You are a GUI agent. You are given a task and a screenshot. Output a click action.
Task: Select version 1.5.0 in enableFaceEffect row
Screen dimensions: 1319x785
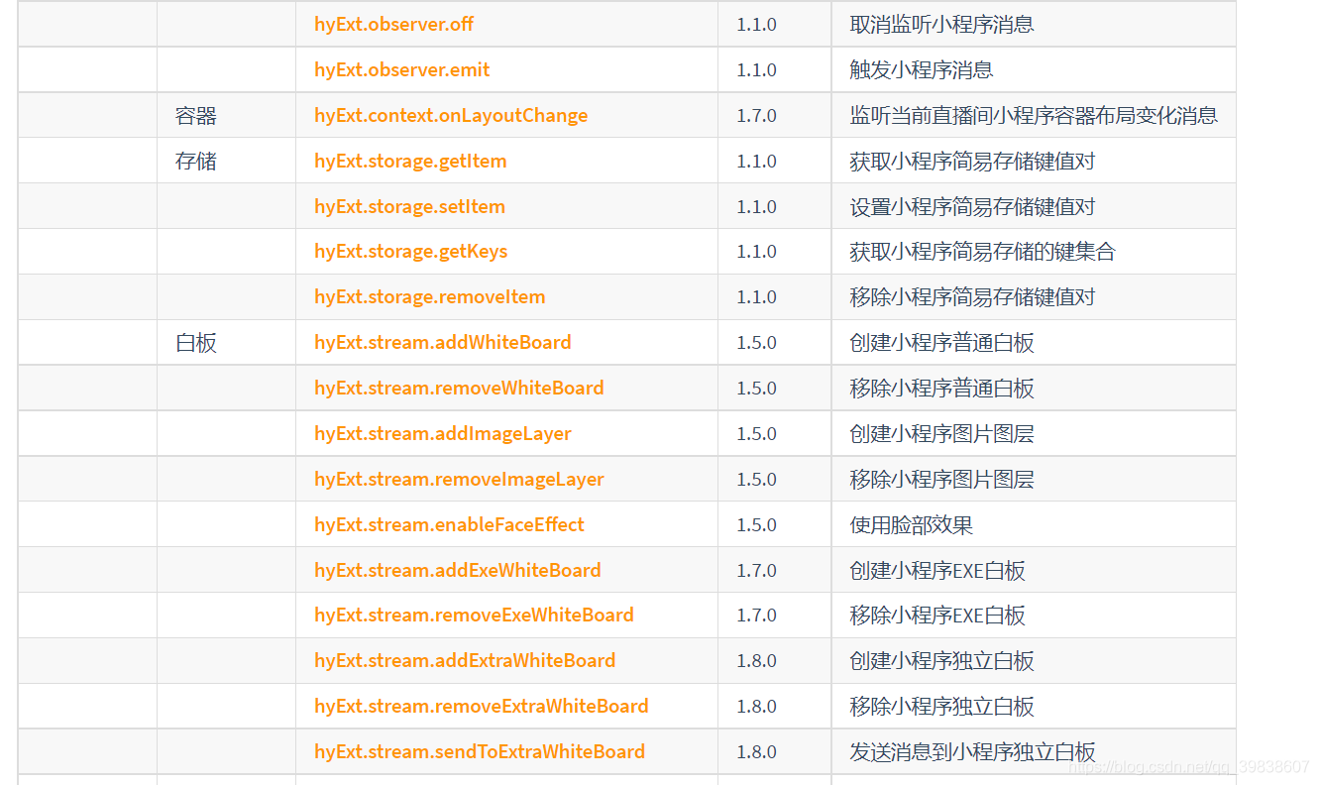click(x=756, y=524)
